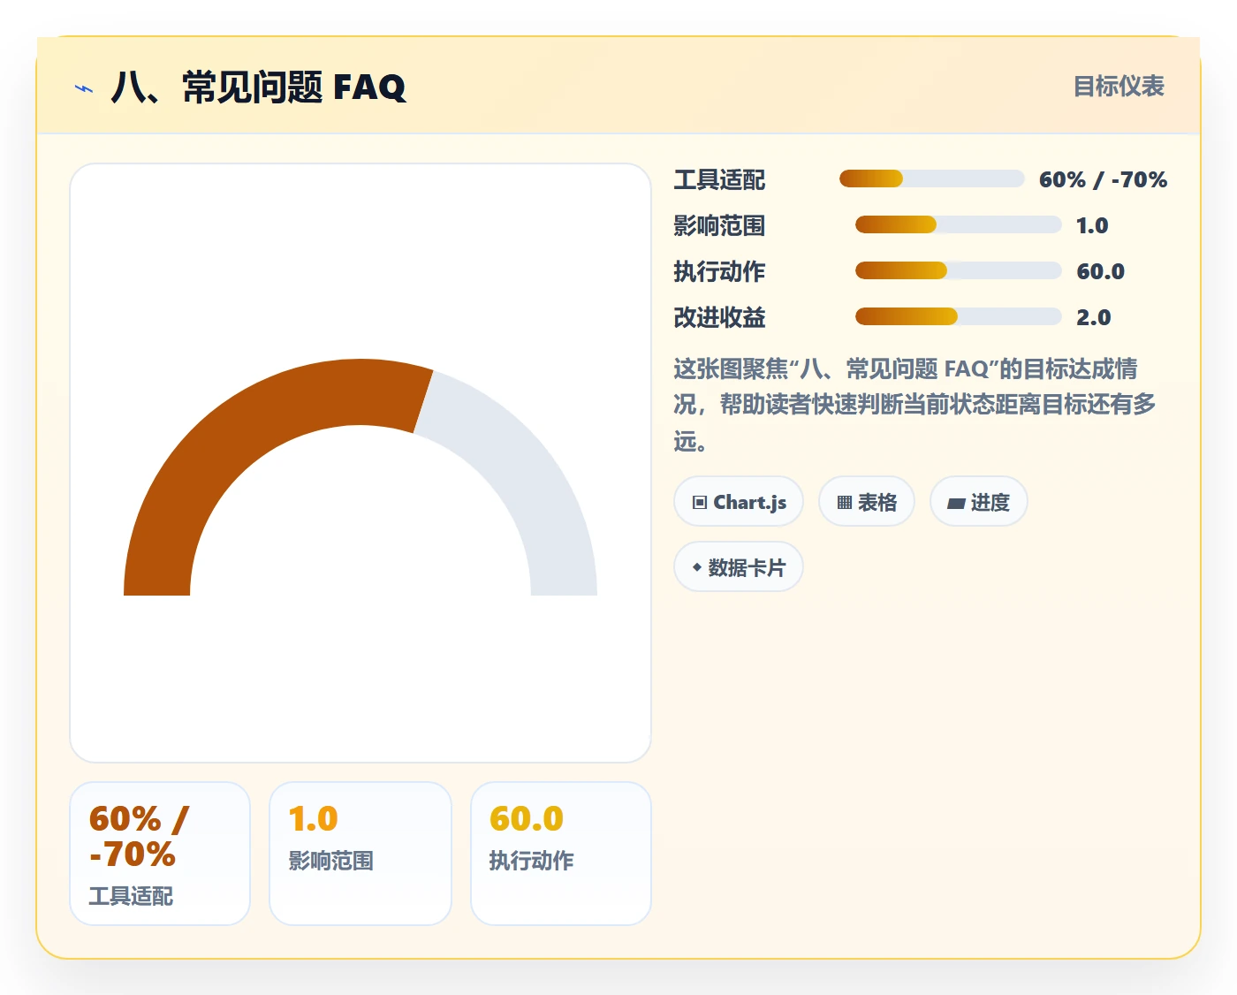The width and height of the screenshot is (1237, 995).
Task: Click the 改进收益 row label
Action: 719,317
